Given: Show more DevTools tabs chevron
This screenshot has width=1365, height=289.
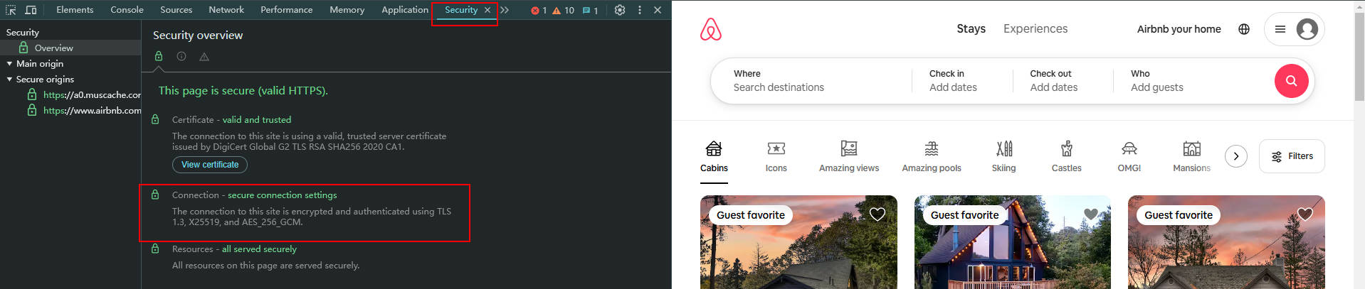Looking at the screenshot, I should click(x=505, y=10).
